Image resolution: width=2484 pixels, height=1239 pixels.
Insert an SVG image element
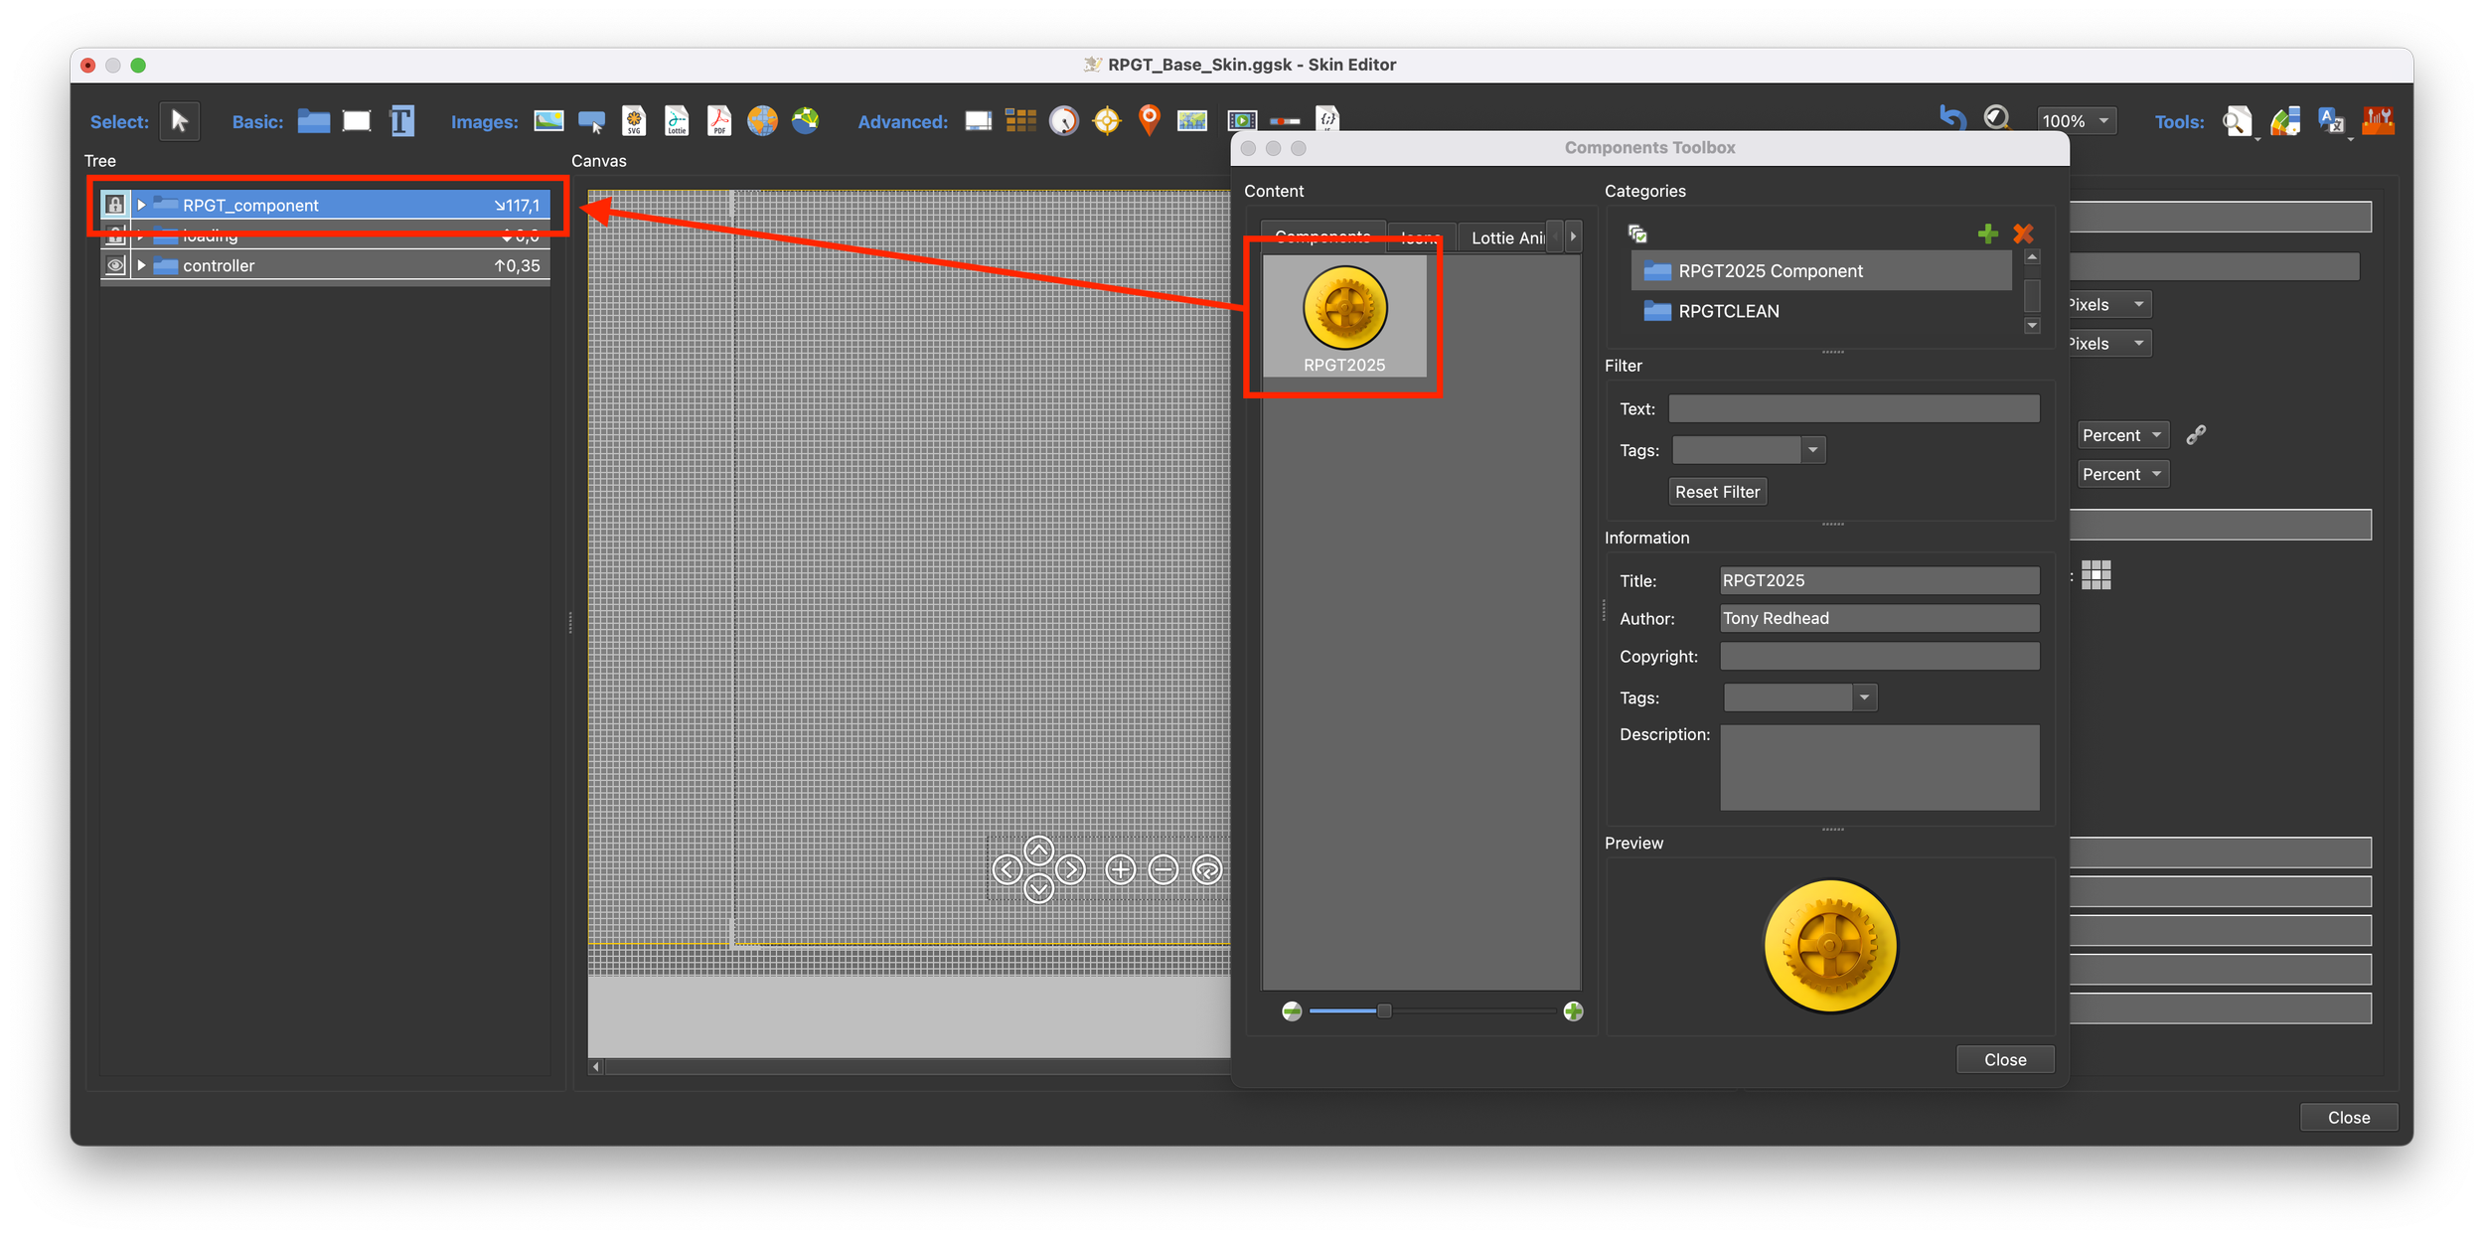[634, 121]
